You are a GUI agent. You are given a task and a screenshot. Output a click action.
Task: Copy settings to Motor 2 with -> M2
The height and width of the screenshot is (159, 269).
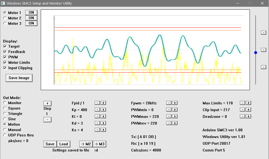click(x=86, y=144)
